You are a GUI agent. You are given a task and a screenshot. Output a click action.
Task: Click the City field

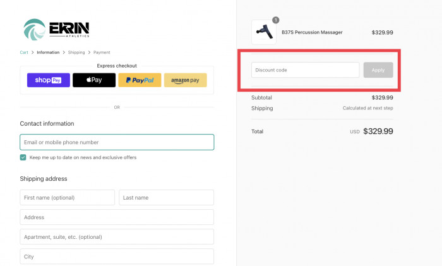117,257
